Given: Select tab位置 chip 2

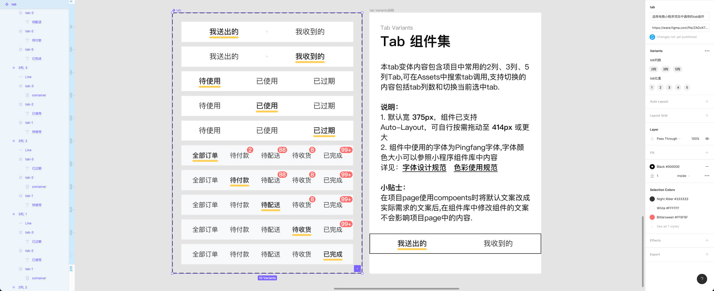Looking at the screenshot, I should pyautogui.click(x=660, y=87).
